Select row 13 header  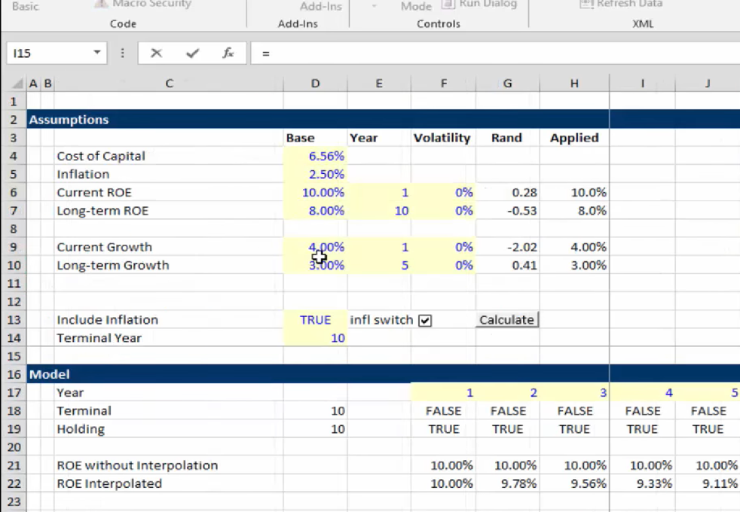point(14,320)
